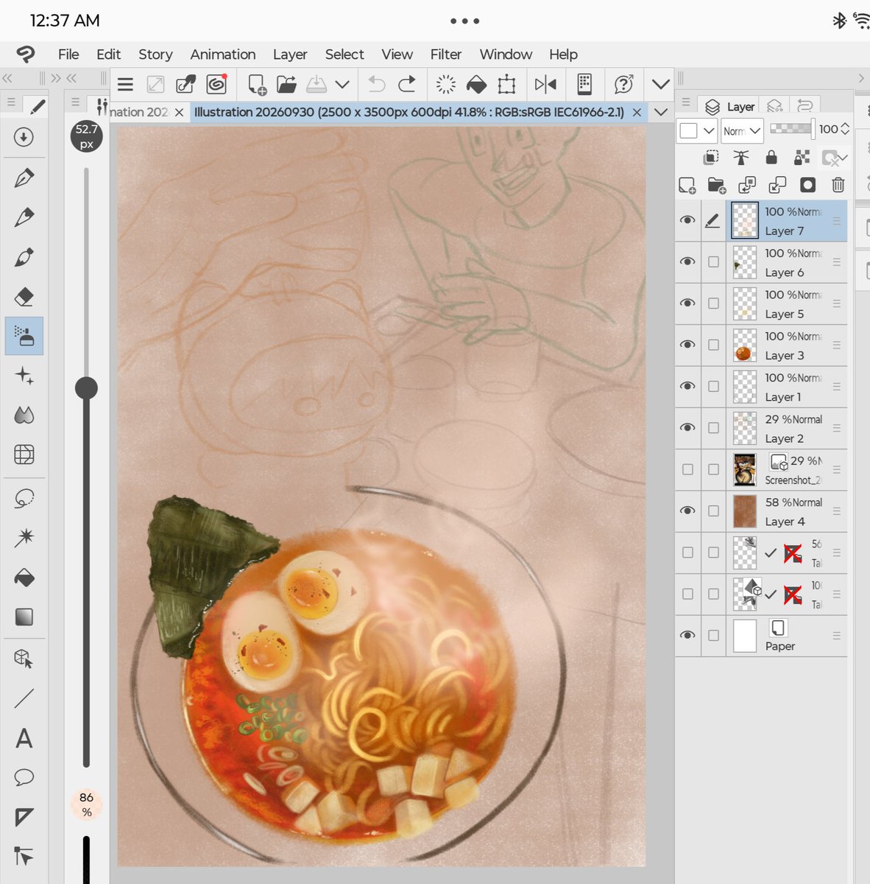The image size is (870, 884).
Task: Delete layer with trash icon
Action: (x=838, y=185)
